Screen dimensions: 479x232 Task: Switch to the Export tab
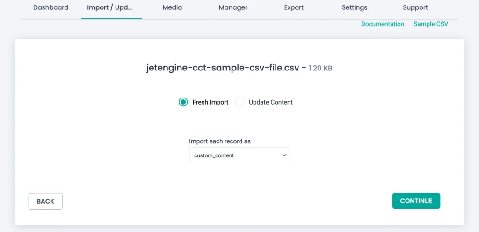[x=294, y=7]
